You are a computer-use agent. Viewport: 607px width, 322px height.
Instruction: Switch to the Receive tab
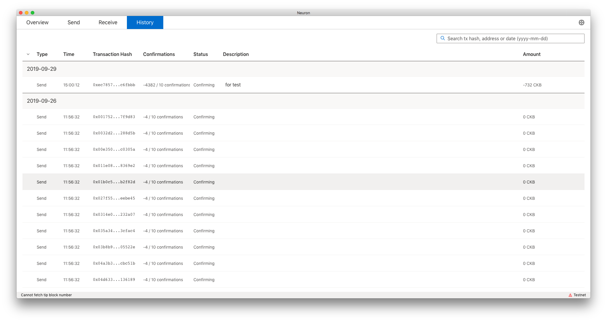coord(108,22)
